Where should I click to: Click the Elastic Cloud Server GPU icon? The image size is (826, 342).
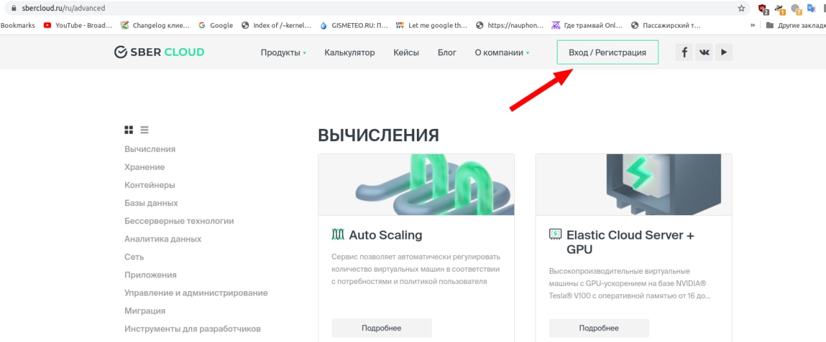click(555, 234)
